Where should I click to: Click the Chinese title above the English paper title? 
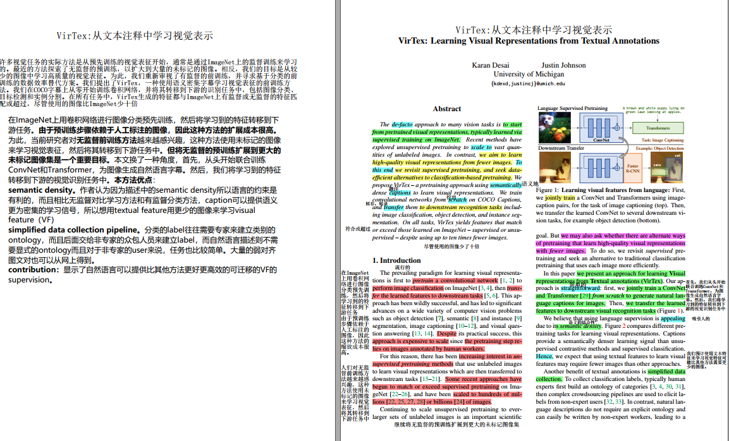point(534,30)
